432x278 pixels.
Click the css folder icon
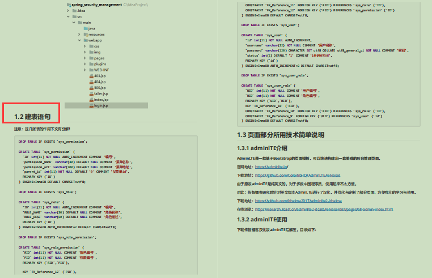tap(91, 46)
